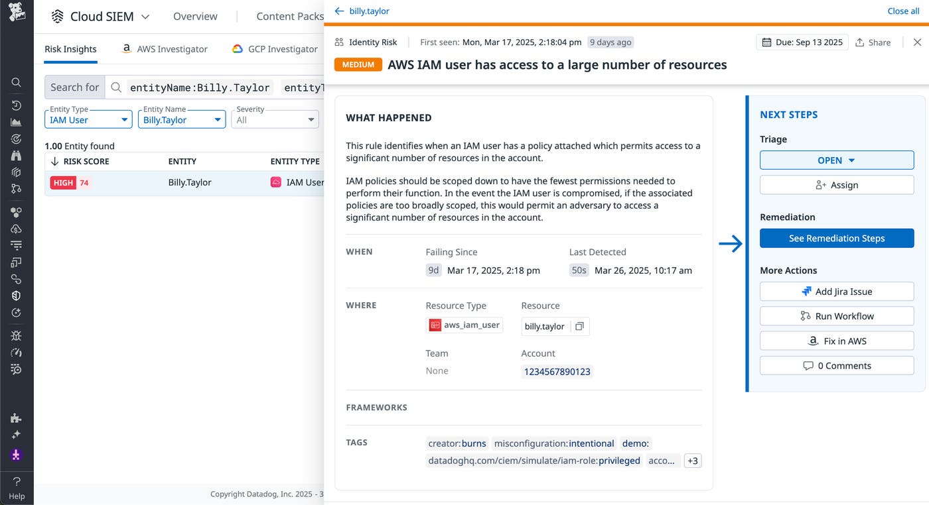
Task: Click the See Remediation Steps button
Action: click(x=837, y=238)
